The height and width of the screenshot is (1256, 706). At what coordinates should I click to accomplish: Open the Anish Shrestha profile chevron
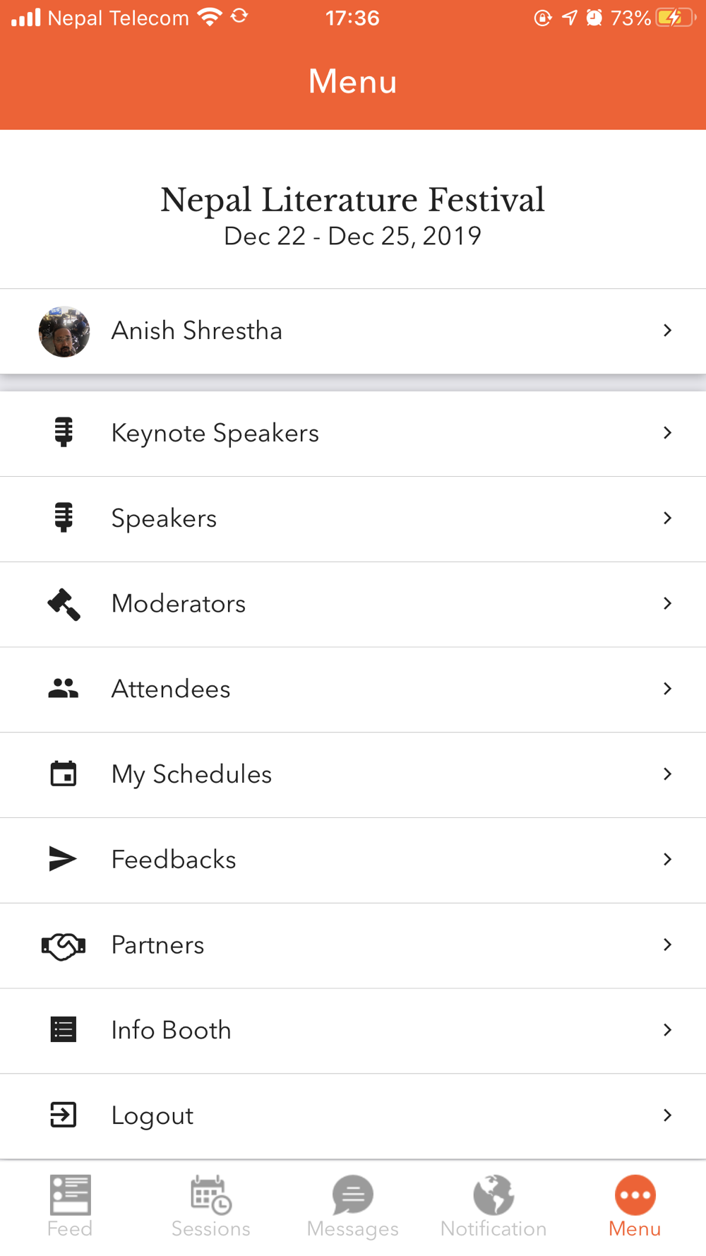(x=667, y=330)
